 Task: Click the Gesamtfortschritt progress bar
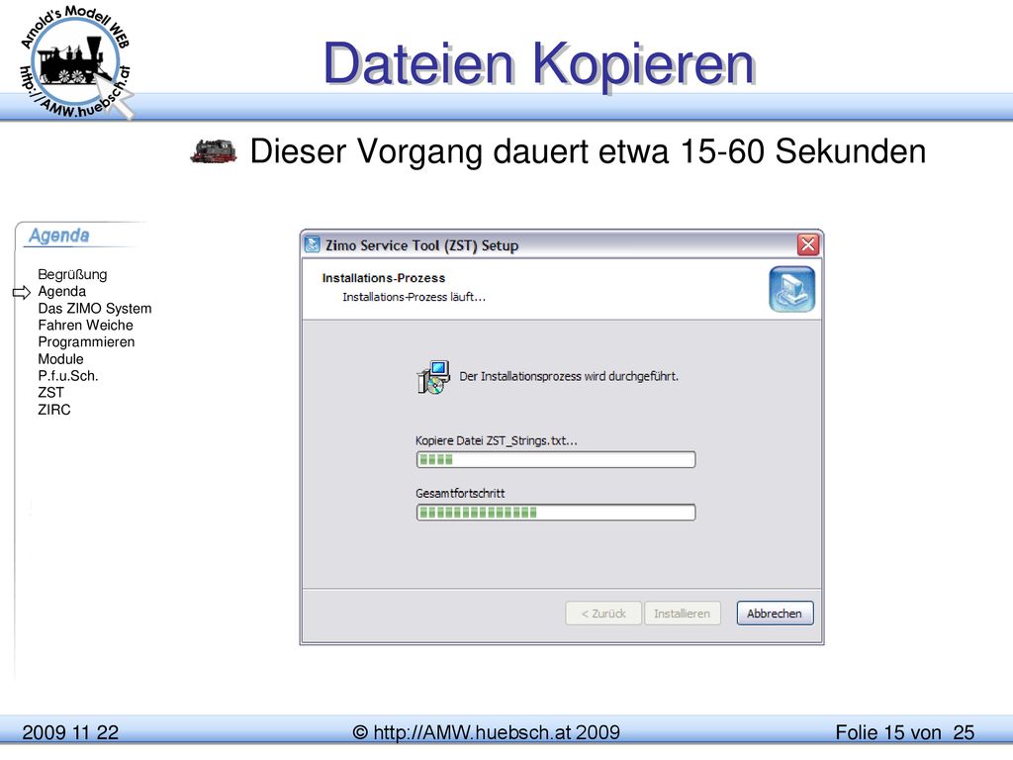(556, 513)
